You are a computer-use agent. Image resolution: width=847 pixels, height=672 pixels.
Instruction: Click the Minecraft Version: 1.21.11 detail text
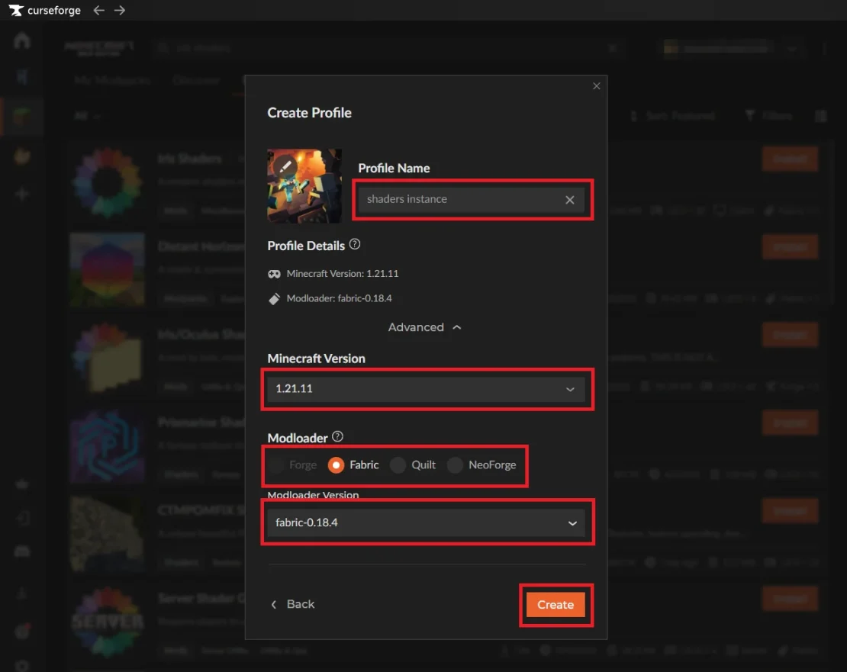click(343, 274)
